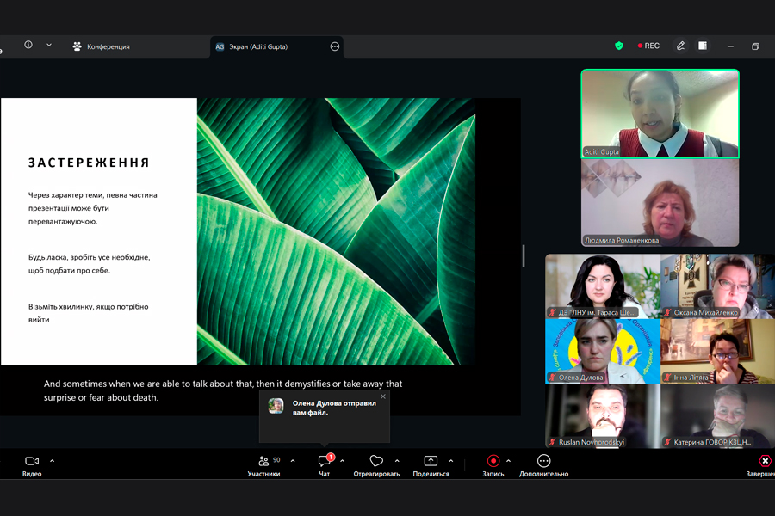Viewport: 775px width, 516px height.
Task: Select Катерина ГОВОР video tile
Action: (717, 415)
